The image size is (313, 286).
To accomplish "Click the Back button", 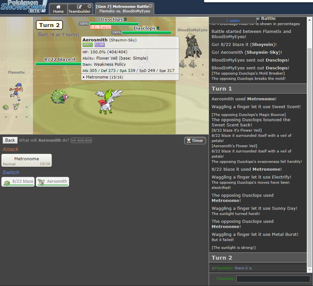I will [10, 140].
